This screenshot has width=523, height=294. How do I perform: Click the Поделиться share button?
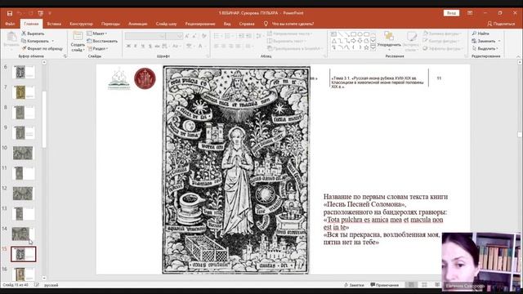501,24
